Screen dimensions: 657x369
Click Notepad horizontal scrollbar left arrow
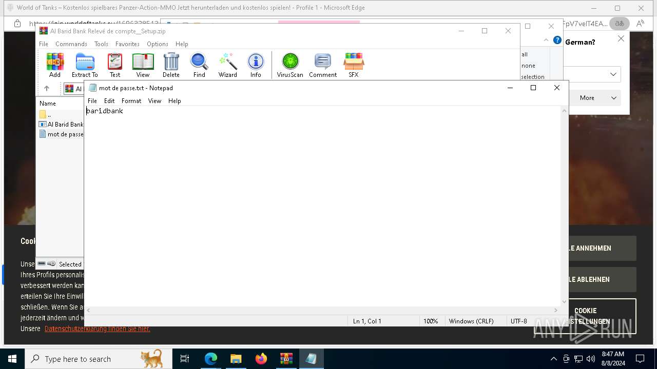89,311
